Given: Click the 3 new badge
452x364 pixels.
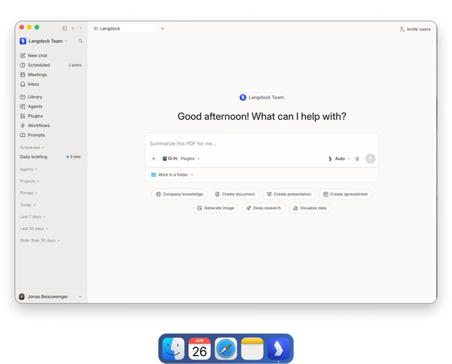Looking at the screenshot, I should coord(73,157).
